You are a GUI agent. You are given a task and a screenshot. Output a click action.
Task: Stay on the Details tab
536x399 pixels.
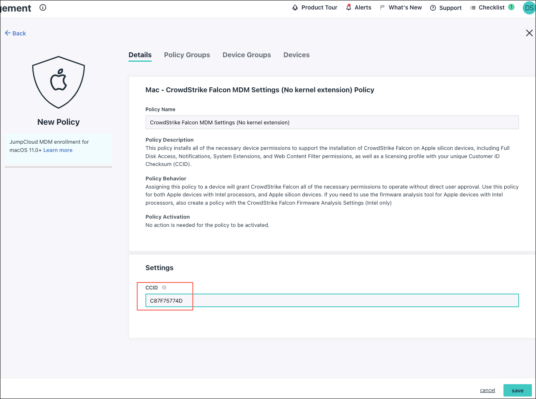point(140,55)
